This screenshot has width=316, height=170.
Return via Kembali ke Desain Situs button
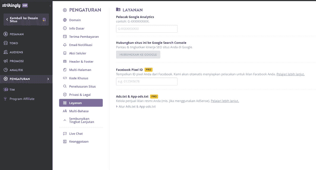(26, 20)
